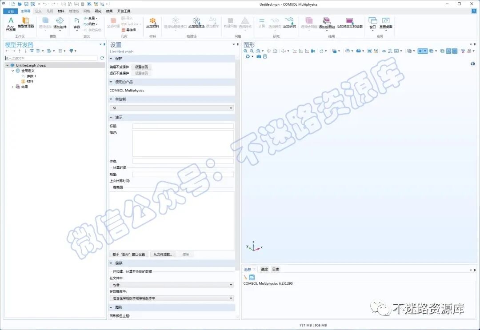The width and height of the screenshot is (480, 330).
Task: Switch to the 研究 ribbon tab
Action: tap(98, 11)
